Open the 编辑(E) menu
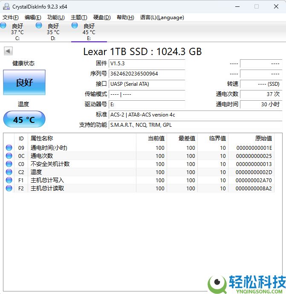 coord(33,17)
